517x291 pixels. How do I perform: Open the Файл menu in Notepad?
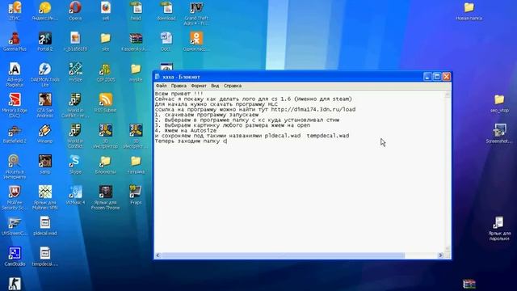(x=162, y=86)
